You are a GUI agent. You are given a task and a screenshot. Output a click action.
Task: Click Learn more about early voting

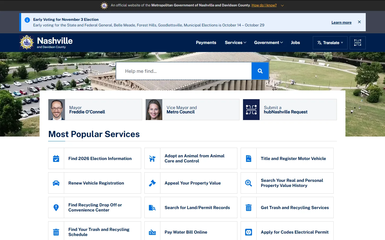341,22
